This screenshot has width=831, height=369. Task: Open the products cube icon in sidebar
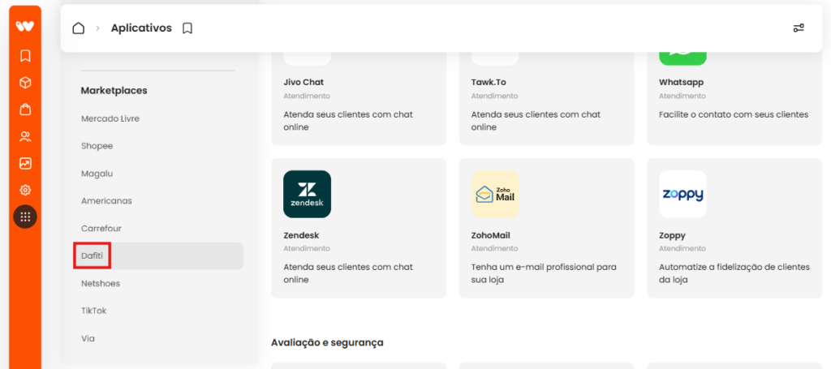(25, 83)
